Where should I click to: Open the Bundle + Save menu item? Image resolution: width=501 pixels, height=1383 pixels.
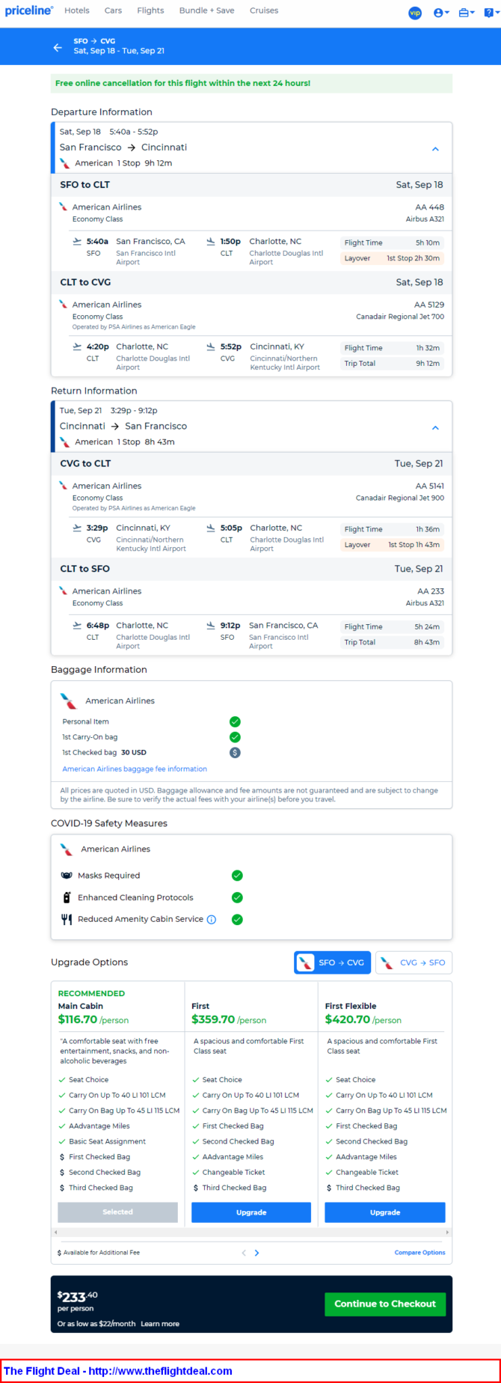pos(206,10)
